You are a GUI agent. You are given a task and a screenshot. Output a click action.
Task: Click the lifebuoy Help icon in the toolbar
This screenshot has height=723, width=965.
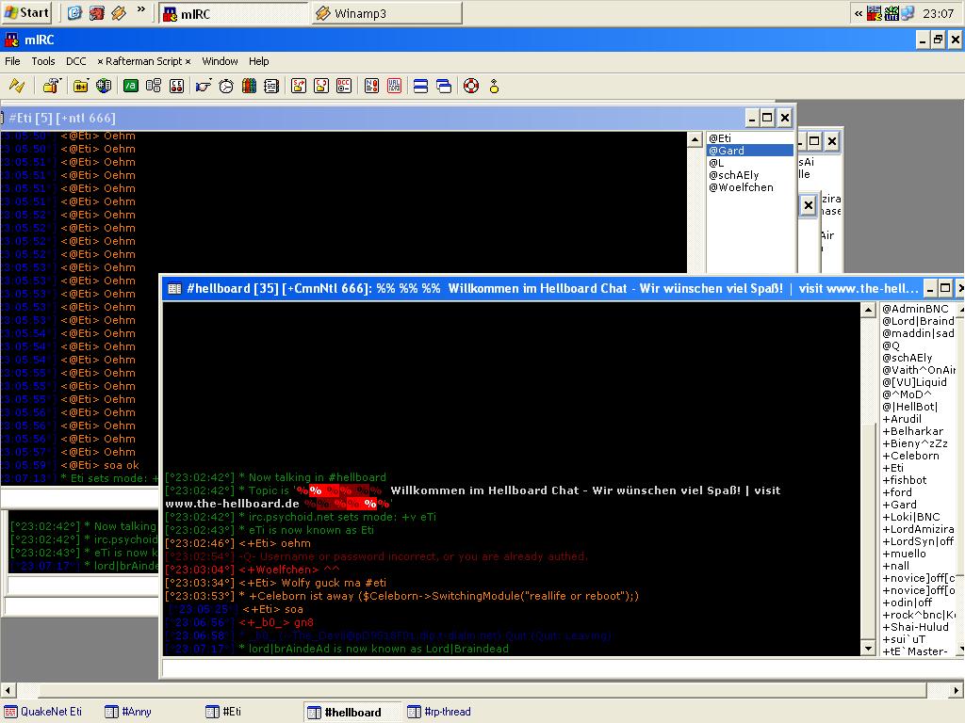471,86
